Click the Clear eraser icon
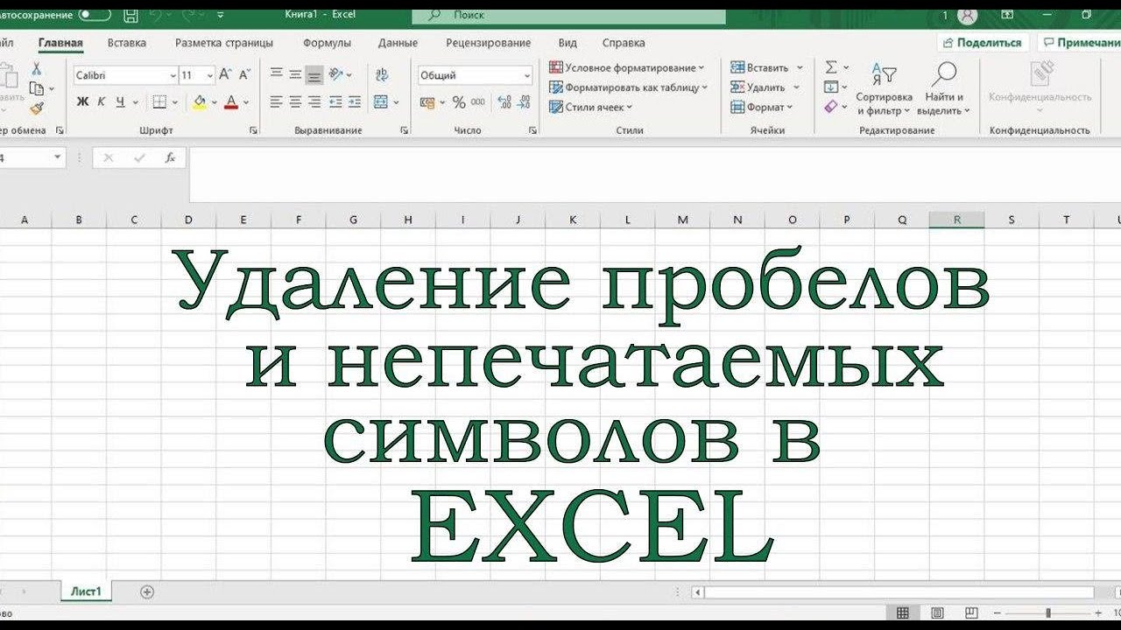 pyautogui.click(x=831, y=107)
